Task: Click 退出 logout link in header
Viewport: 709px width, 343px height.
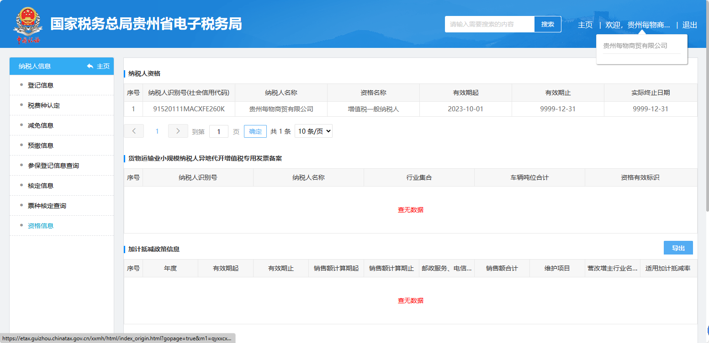Action: (x=689, y=25)
